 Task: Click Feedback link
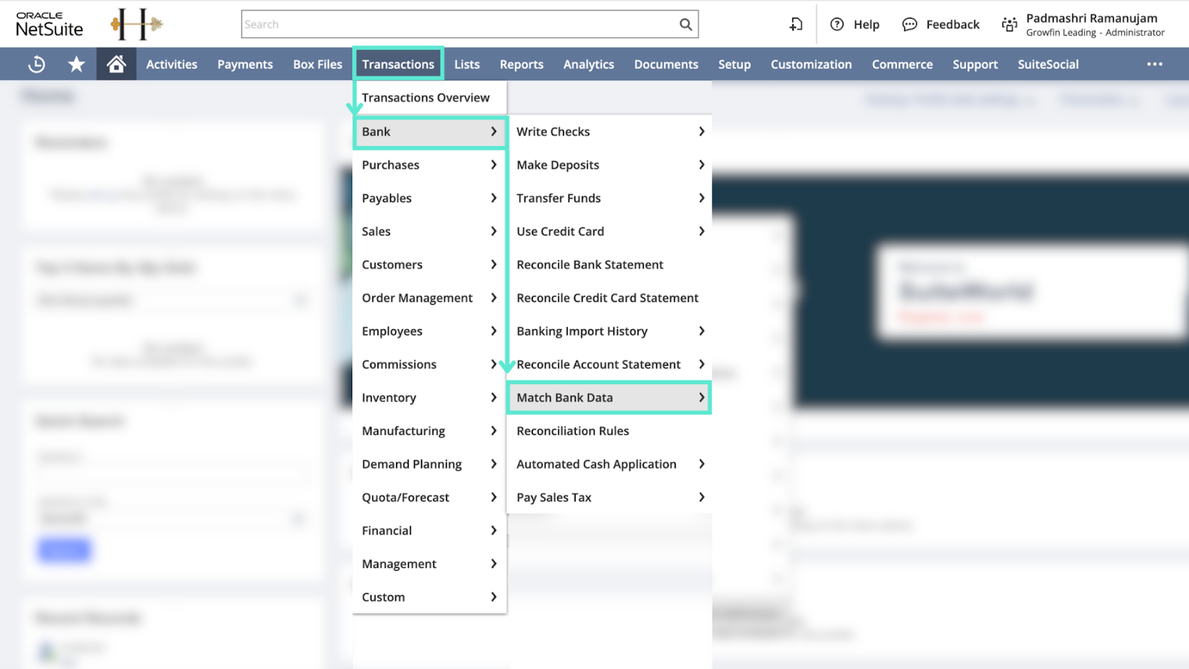pos(953,25)
